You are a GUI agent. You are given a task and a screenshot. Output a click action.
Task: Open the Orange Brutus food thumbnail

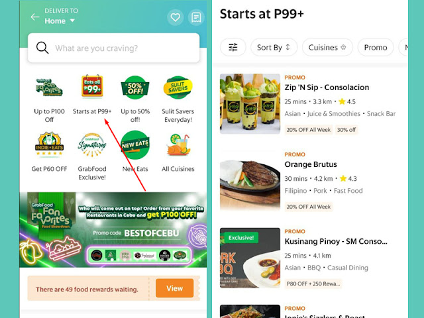(250, 181)
